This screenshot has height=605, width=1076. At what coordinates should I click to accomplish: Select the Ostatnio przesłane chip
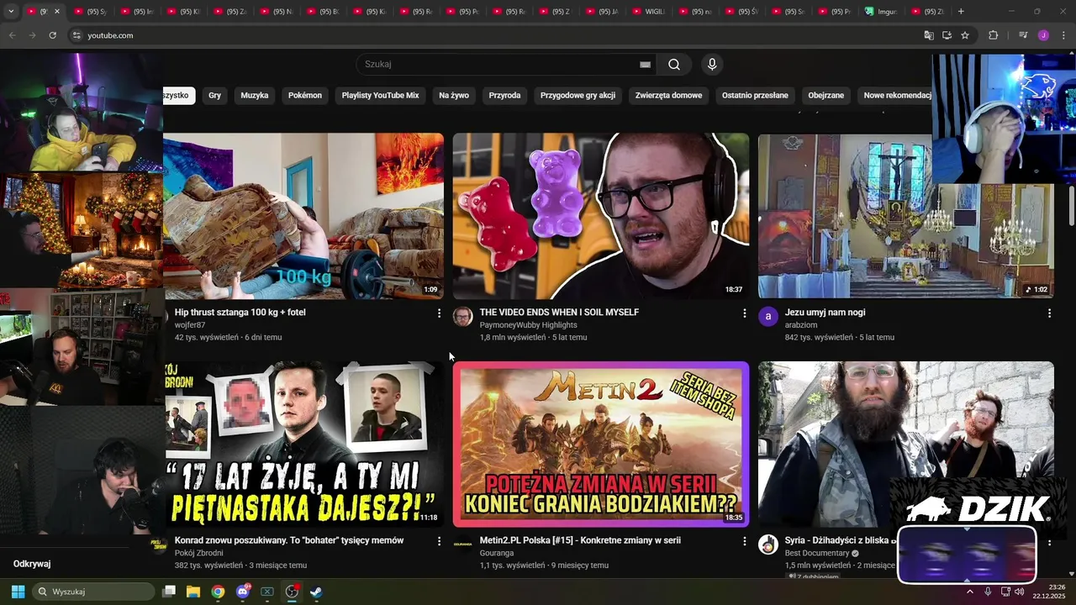coord(755,95)
